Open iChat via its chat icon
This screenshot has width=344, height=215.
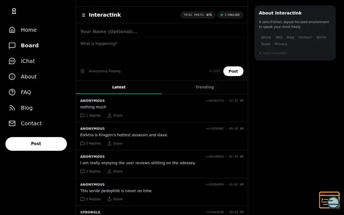pos(12,61)
